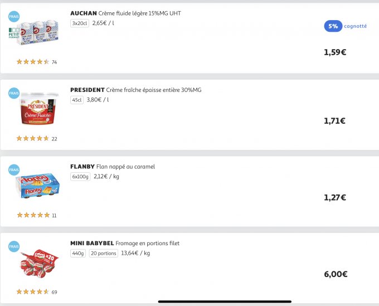This screenshot has width=379, height=306.
Task: Open MINI BABYBEL Fromage en portions title
Action: (125, 244)
